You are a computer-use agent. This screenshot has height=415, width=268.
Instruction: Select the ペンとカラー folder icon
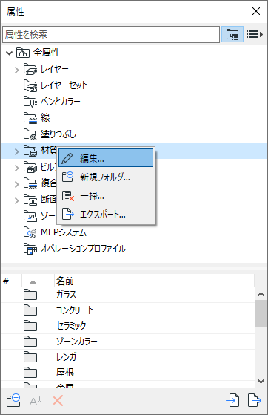30,102
